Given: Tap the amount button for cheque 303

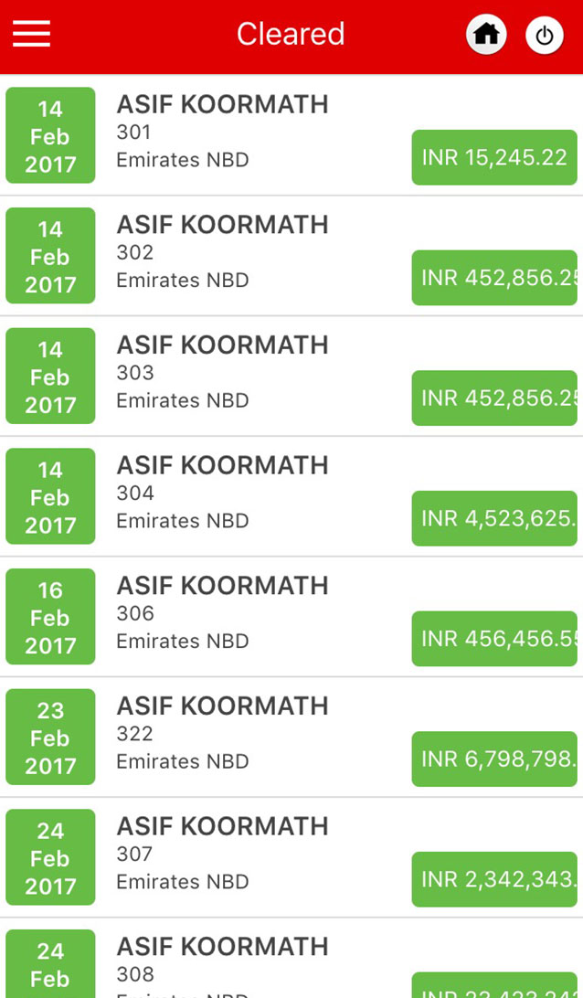Looking at the screenshot, I should 494,398.
